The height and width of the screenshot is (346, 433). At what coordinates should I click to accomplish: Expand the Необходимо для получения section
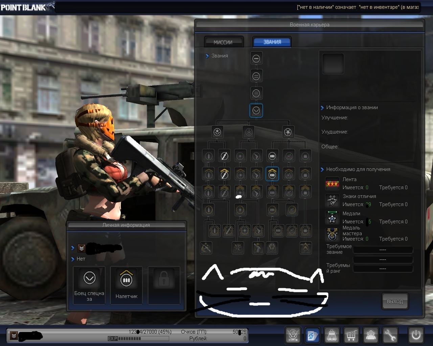(x=322, y=170)
